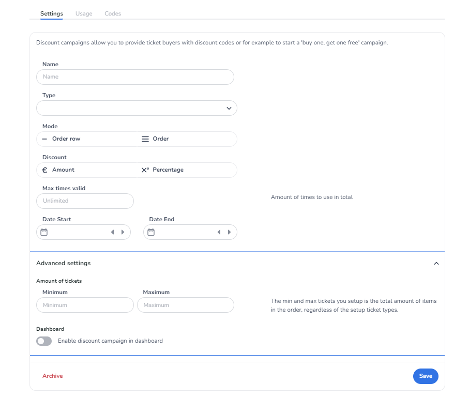Click the Minimum tickets input field
Image resolution: width=469 pixels, height=414 pixels.
pyautogui.click(x=85, y=305)
